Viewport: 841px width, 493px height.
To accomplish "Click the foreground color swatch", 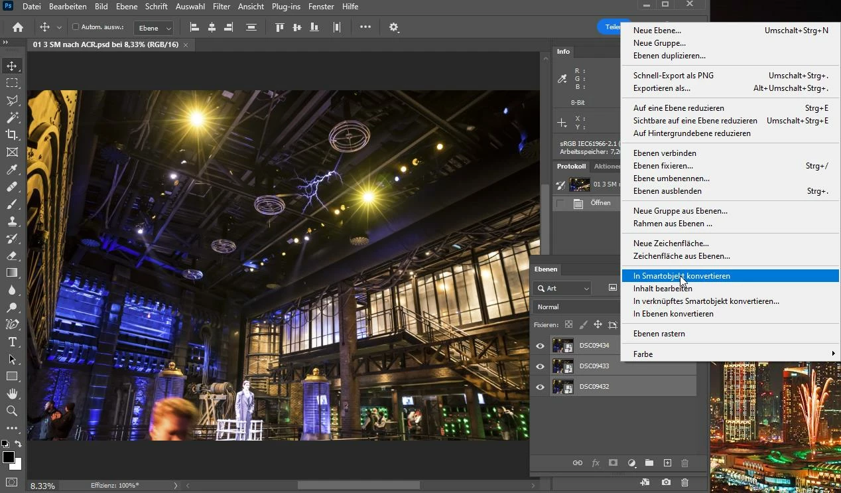I will click(9, 457).
